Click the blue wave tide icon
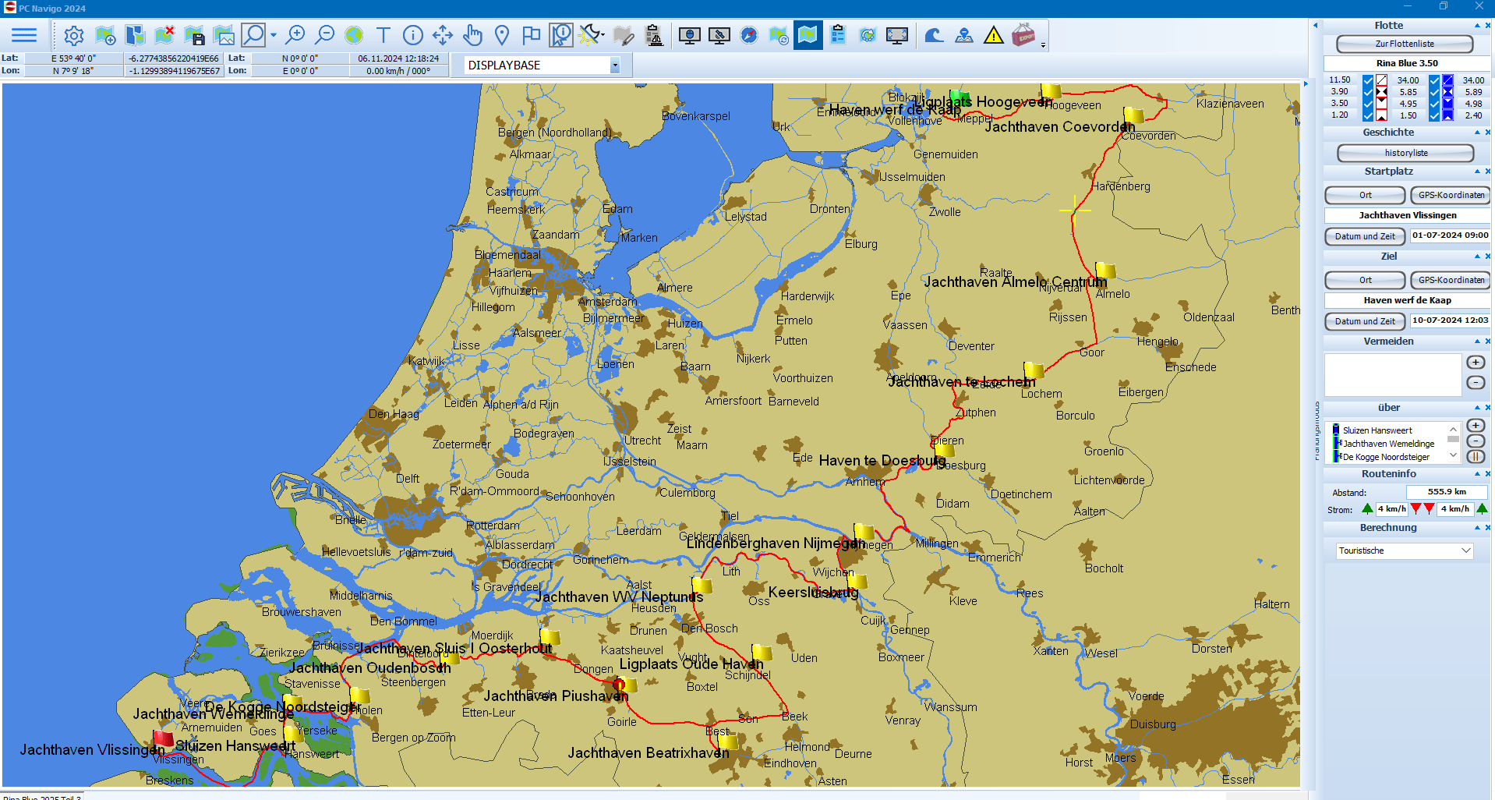The height and width of the screenshot is (800, 1495). tap(934, 35)
